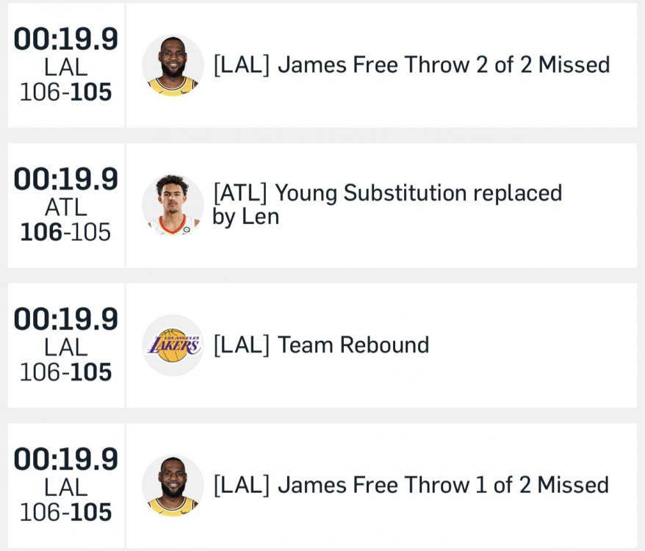Image resolution: width=645 pixels, height=551 pixels.
Task: Click James avatar beside Free Throw 2 of 2
Action: click(173, 65)
